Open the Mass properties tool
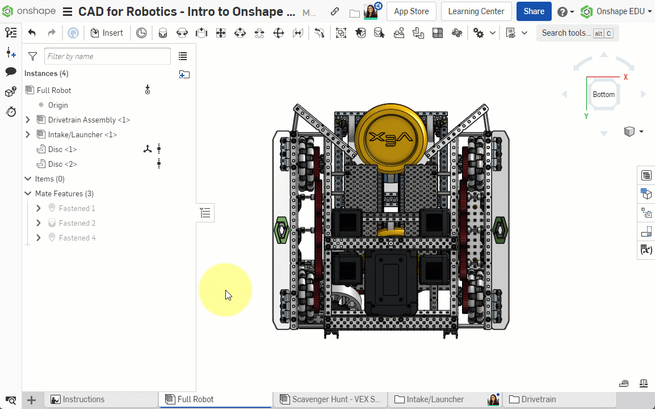Screen dimensions: 655x409 (644, 383)
